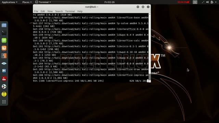Screen dimensions: 219x123
Task: Click the terminal vertical scrollbar thumb
Action: click(x=150, y=77)
